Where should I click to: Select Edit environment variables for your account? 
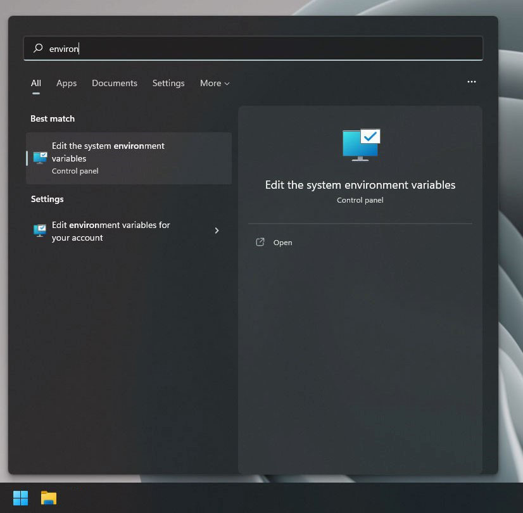coord(111,231)
